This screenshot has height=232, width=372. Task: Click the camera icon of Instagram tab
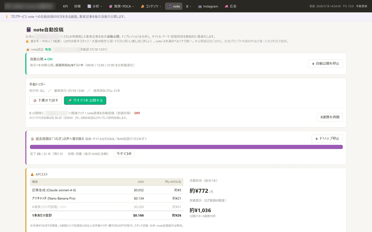[x=200, y=7]
